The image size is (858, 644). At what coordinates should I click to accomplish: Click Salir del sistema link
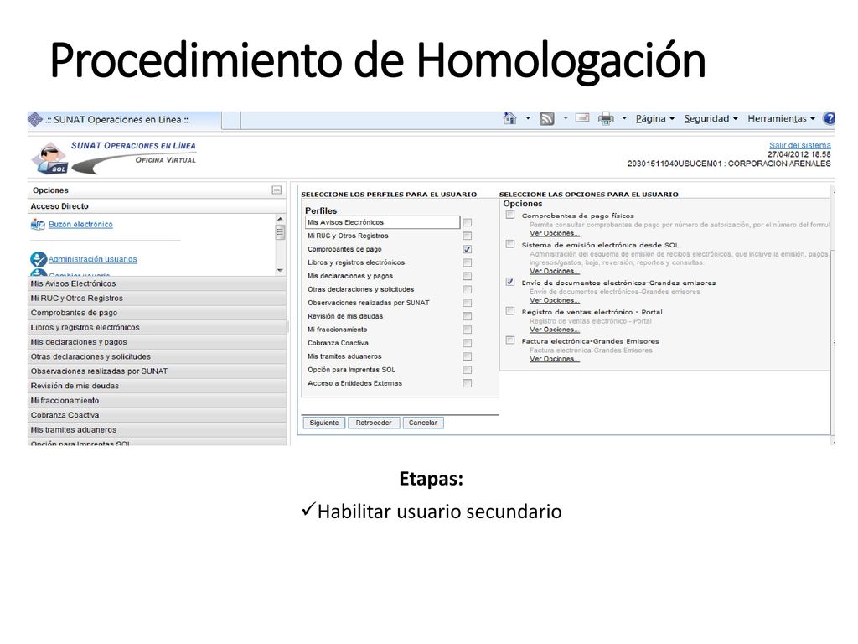(x=799, y=145)
